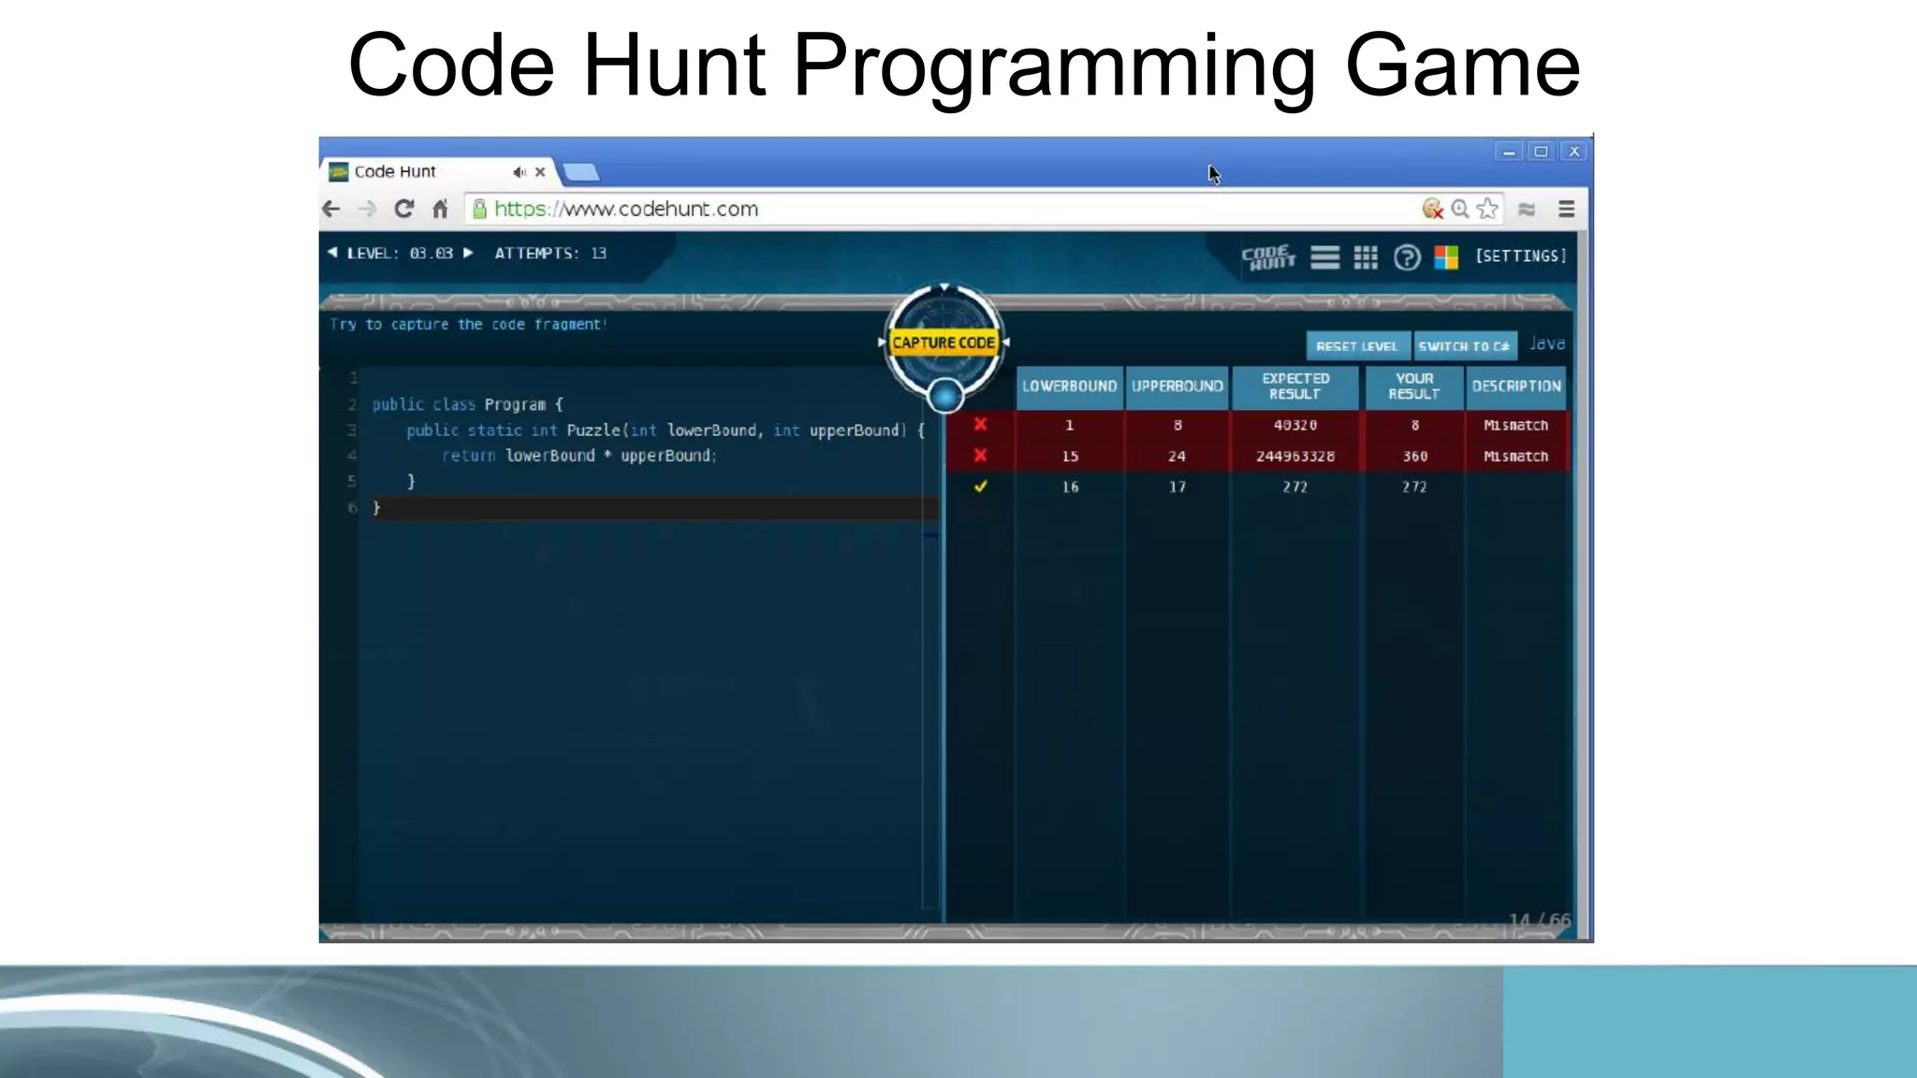
Task: Select the expected result 244963328 cell
Action: click(x=1295, y=456)
